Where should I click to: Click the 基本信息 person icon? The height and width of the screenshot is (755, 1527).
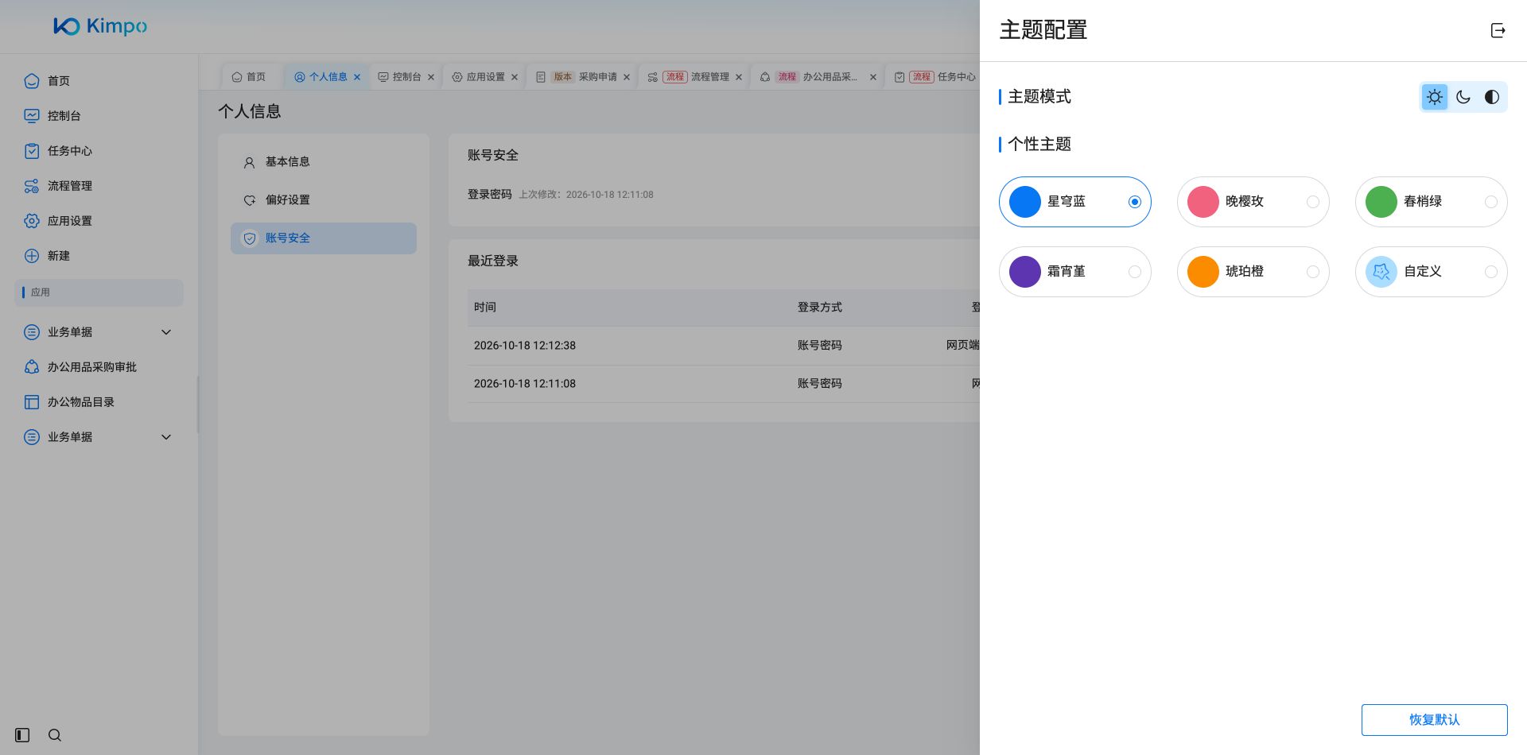point(249,162)
